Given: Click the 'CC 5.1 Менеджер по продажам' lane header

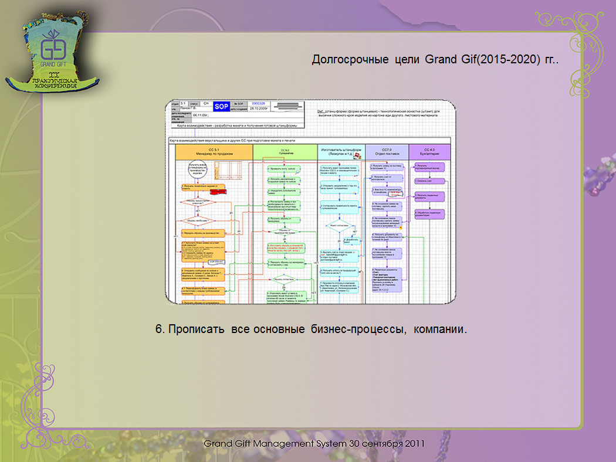Looking at the screenshot, I should (x=214, y=152).
